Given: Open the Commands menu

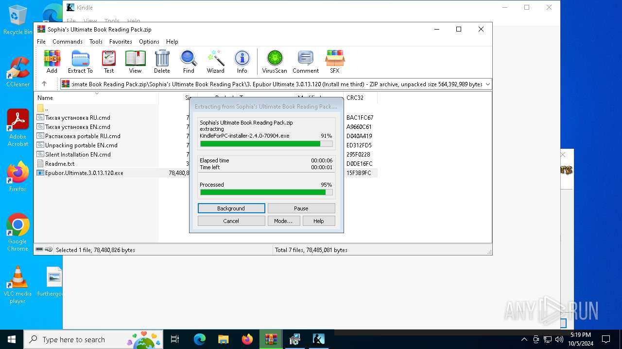Looking at the screenshot, I should point(68,42).
